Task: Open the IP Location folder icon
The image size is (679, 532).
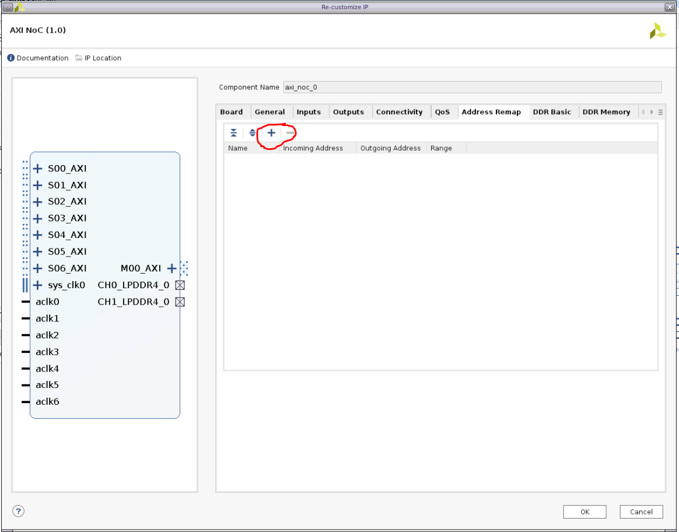Action: pos(78,58)
